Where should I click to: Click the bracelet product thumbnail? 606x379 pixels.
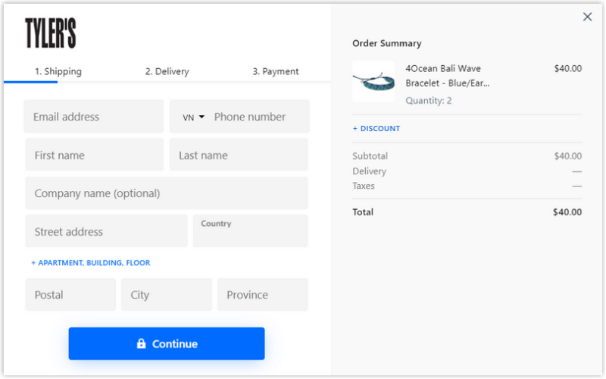pos(373,82)
